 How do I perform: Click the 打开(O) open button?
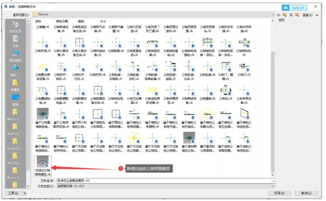[280, 193]
